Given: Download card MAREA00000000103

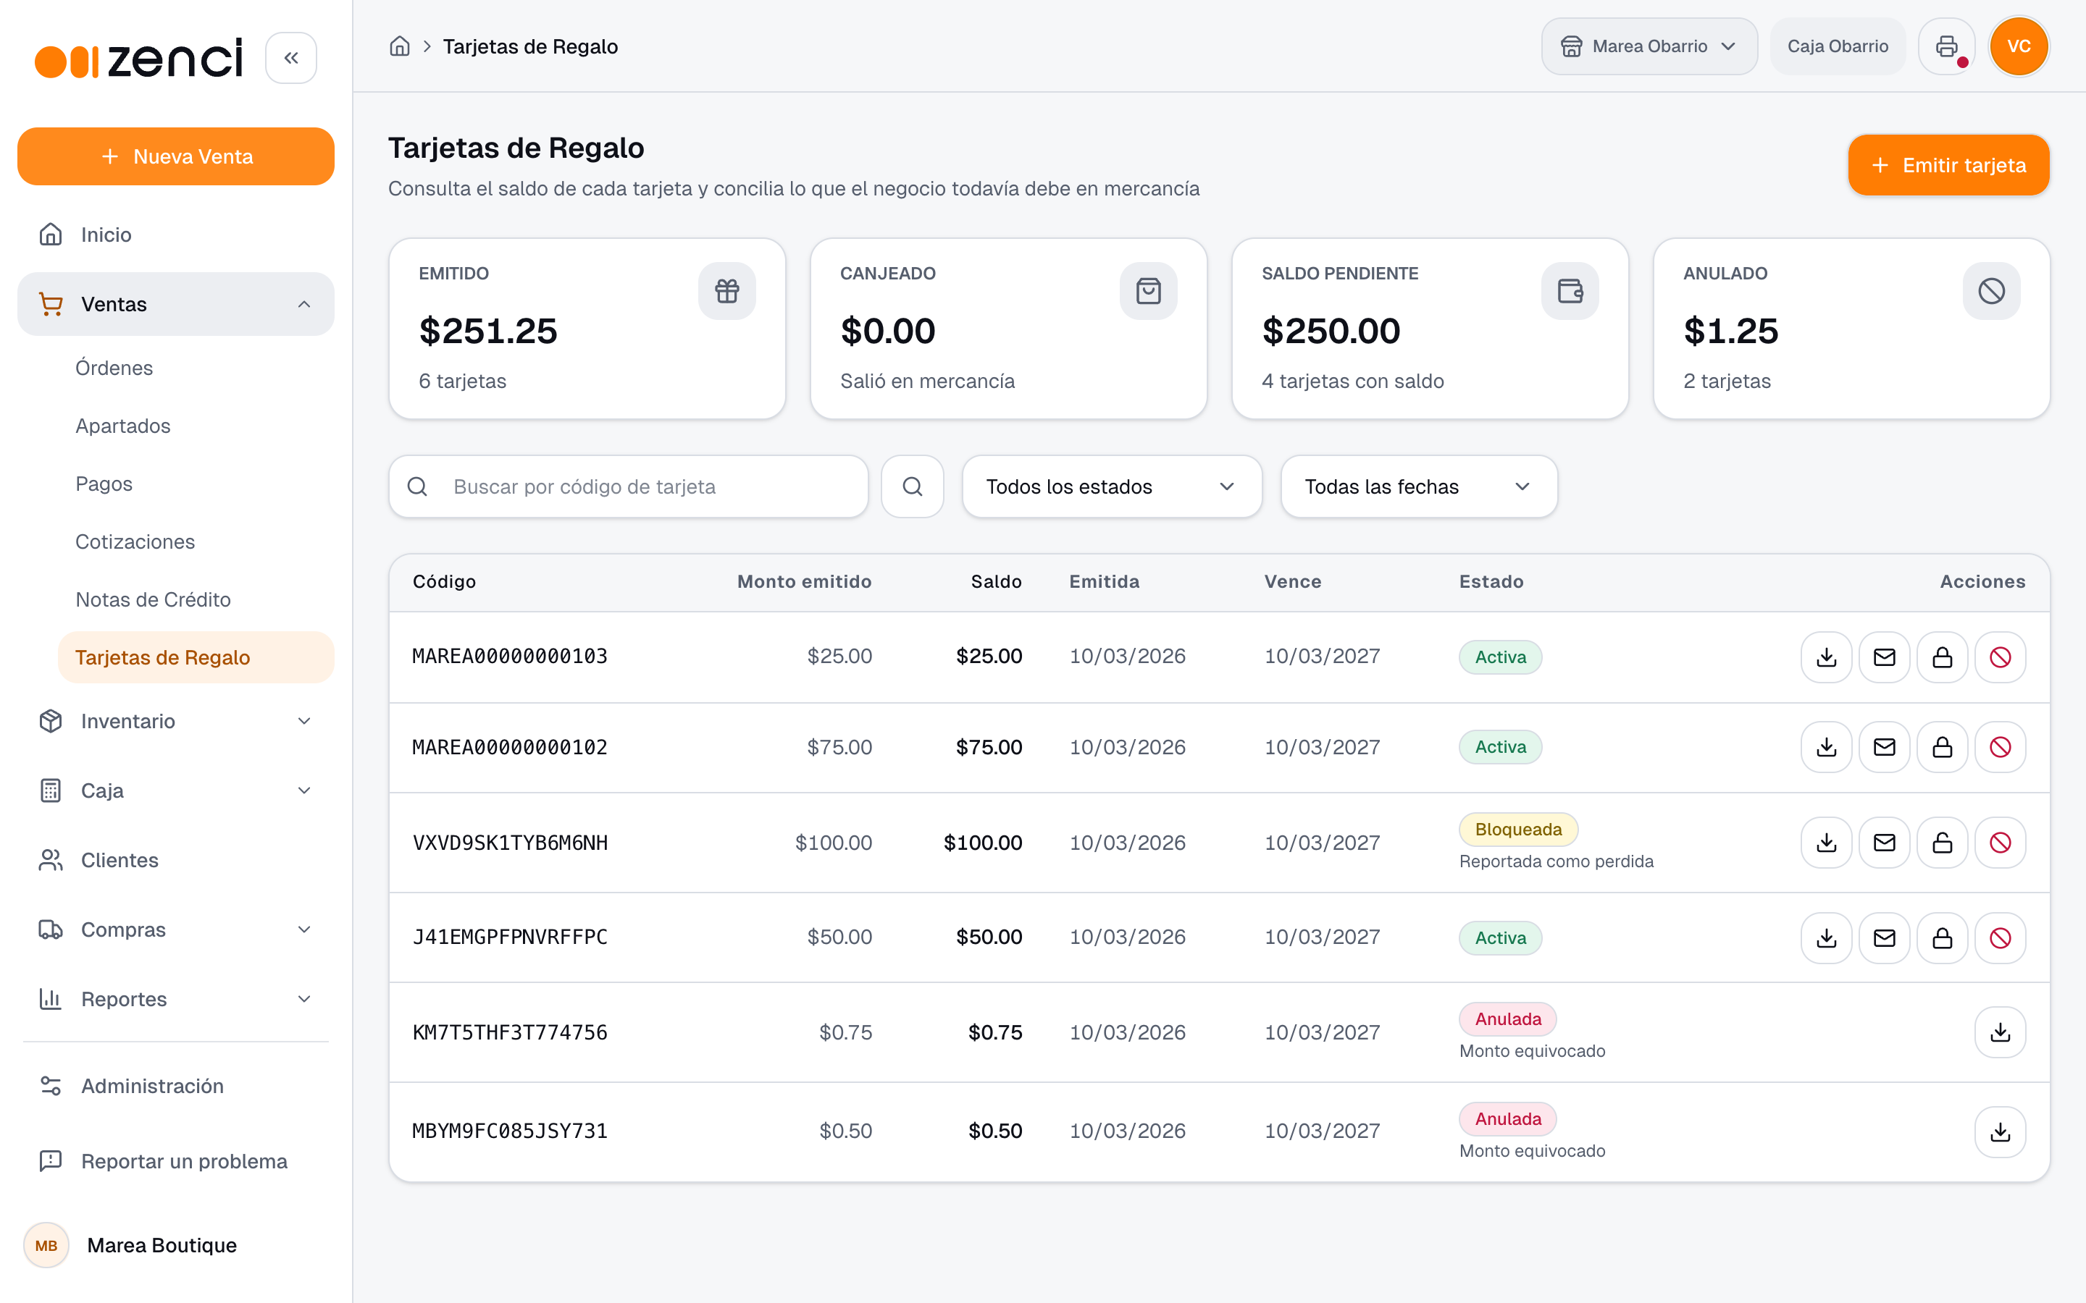Looking at the screenshot, I should [1827, 657].
